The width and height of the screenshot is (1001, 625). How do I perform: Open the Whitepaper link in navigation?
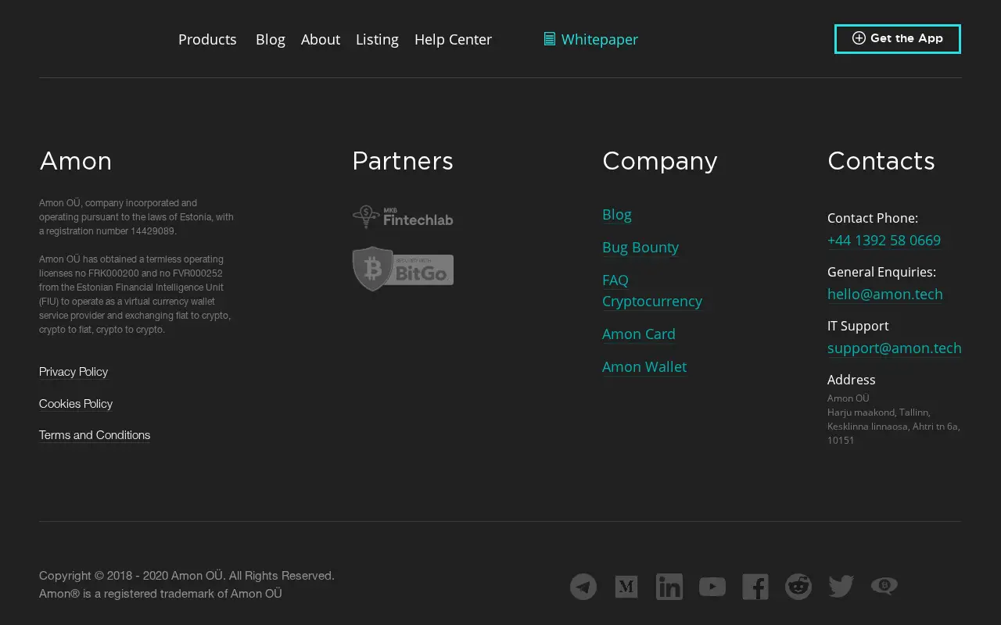[591, 39]
